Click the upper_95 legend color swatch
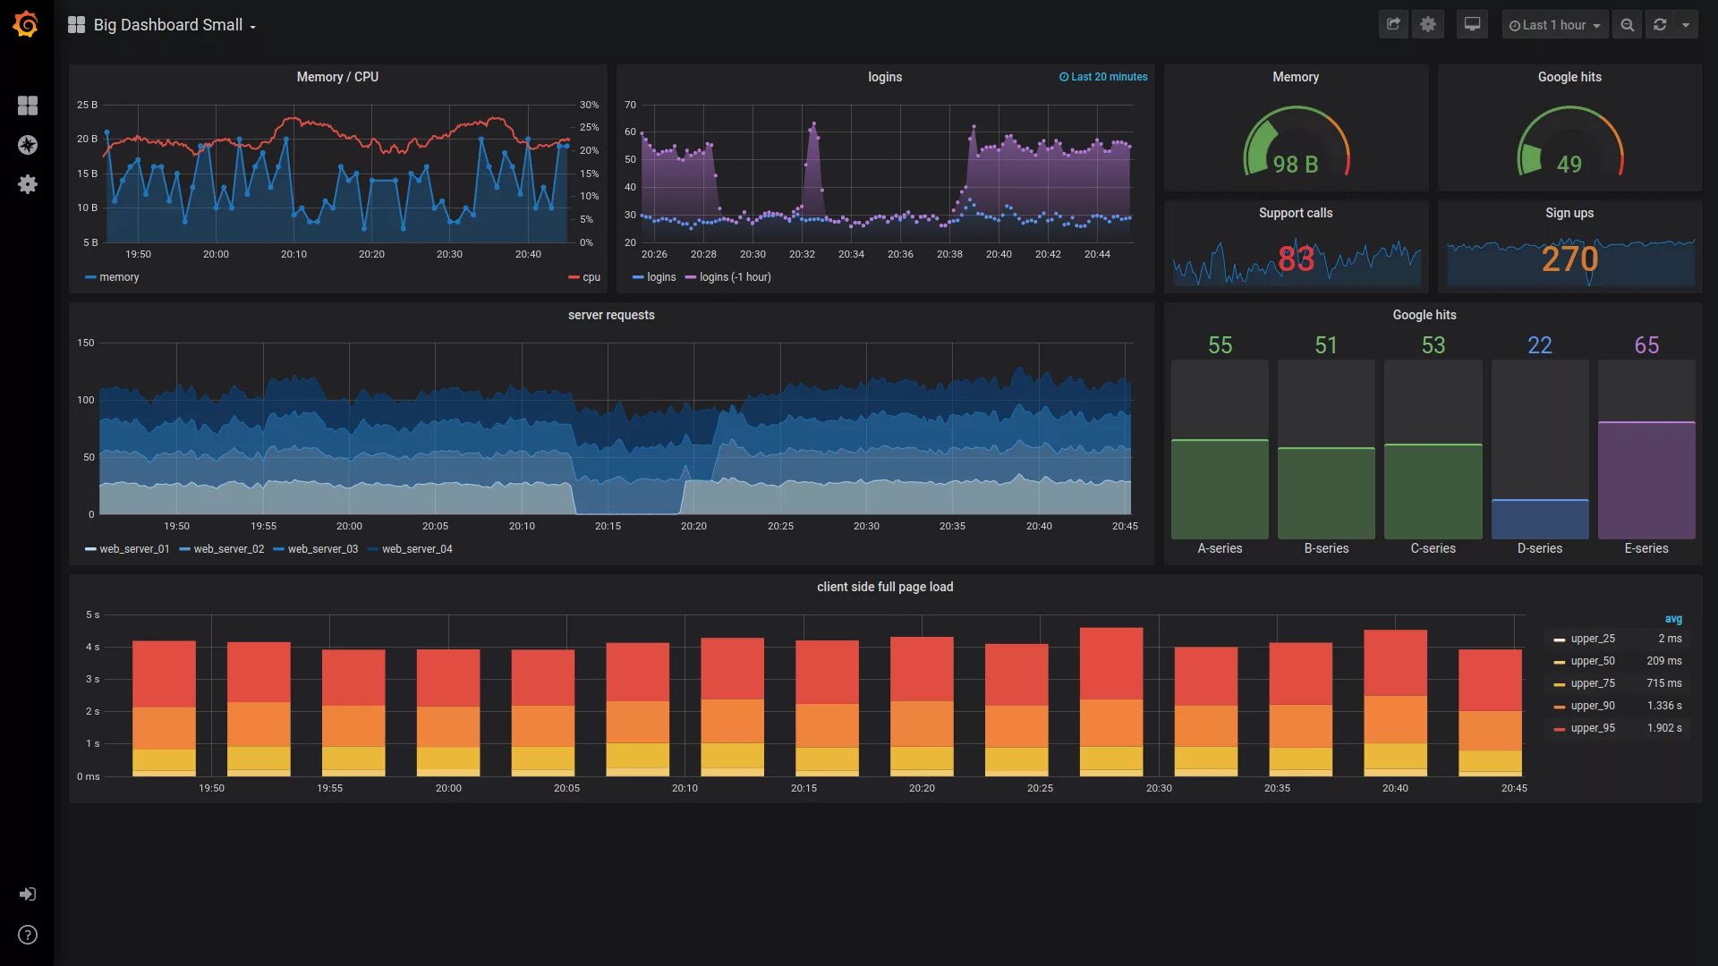This screenshot has height=966, width=1718. (x=1560, y=729)
